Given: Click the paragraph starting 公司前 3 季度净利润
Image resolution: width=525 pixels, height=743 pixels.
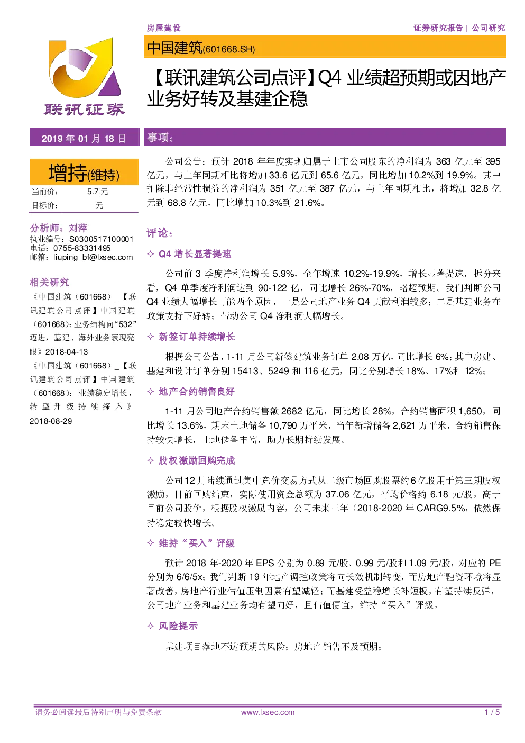Looking at the screenshot, I should [324, 295].
